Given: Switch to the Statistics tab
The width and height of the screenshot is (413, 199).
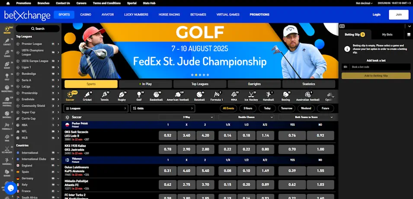Looking at the screenshot, I should [x=309, y=84].
